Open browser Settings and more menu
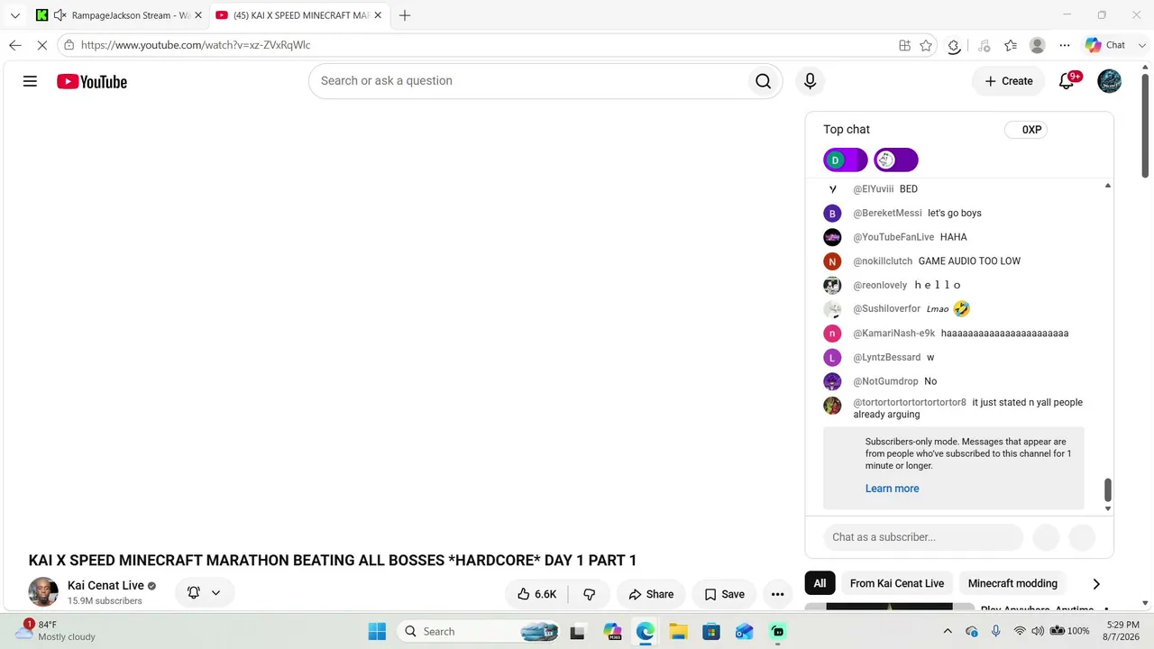Image resolution: width=1154 pixels, height=649 pixels. (1065, 45)
